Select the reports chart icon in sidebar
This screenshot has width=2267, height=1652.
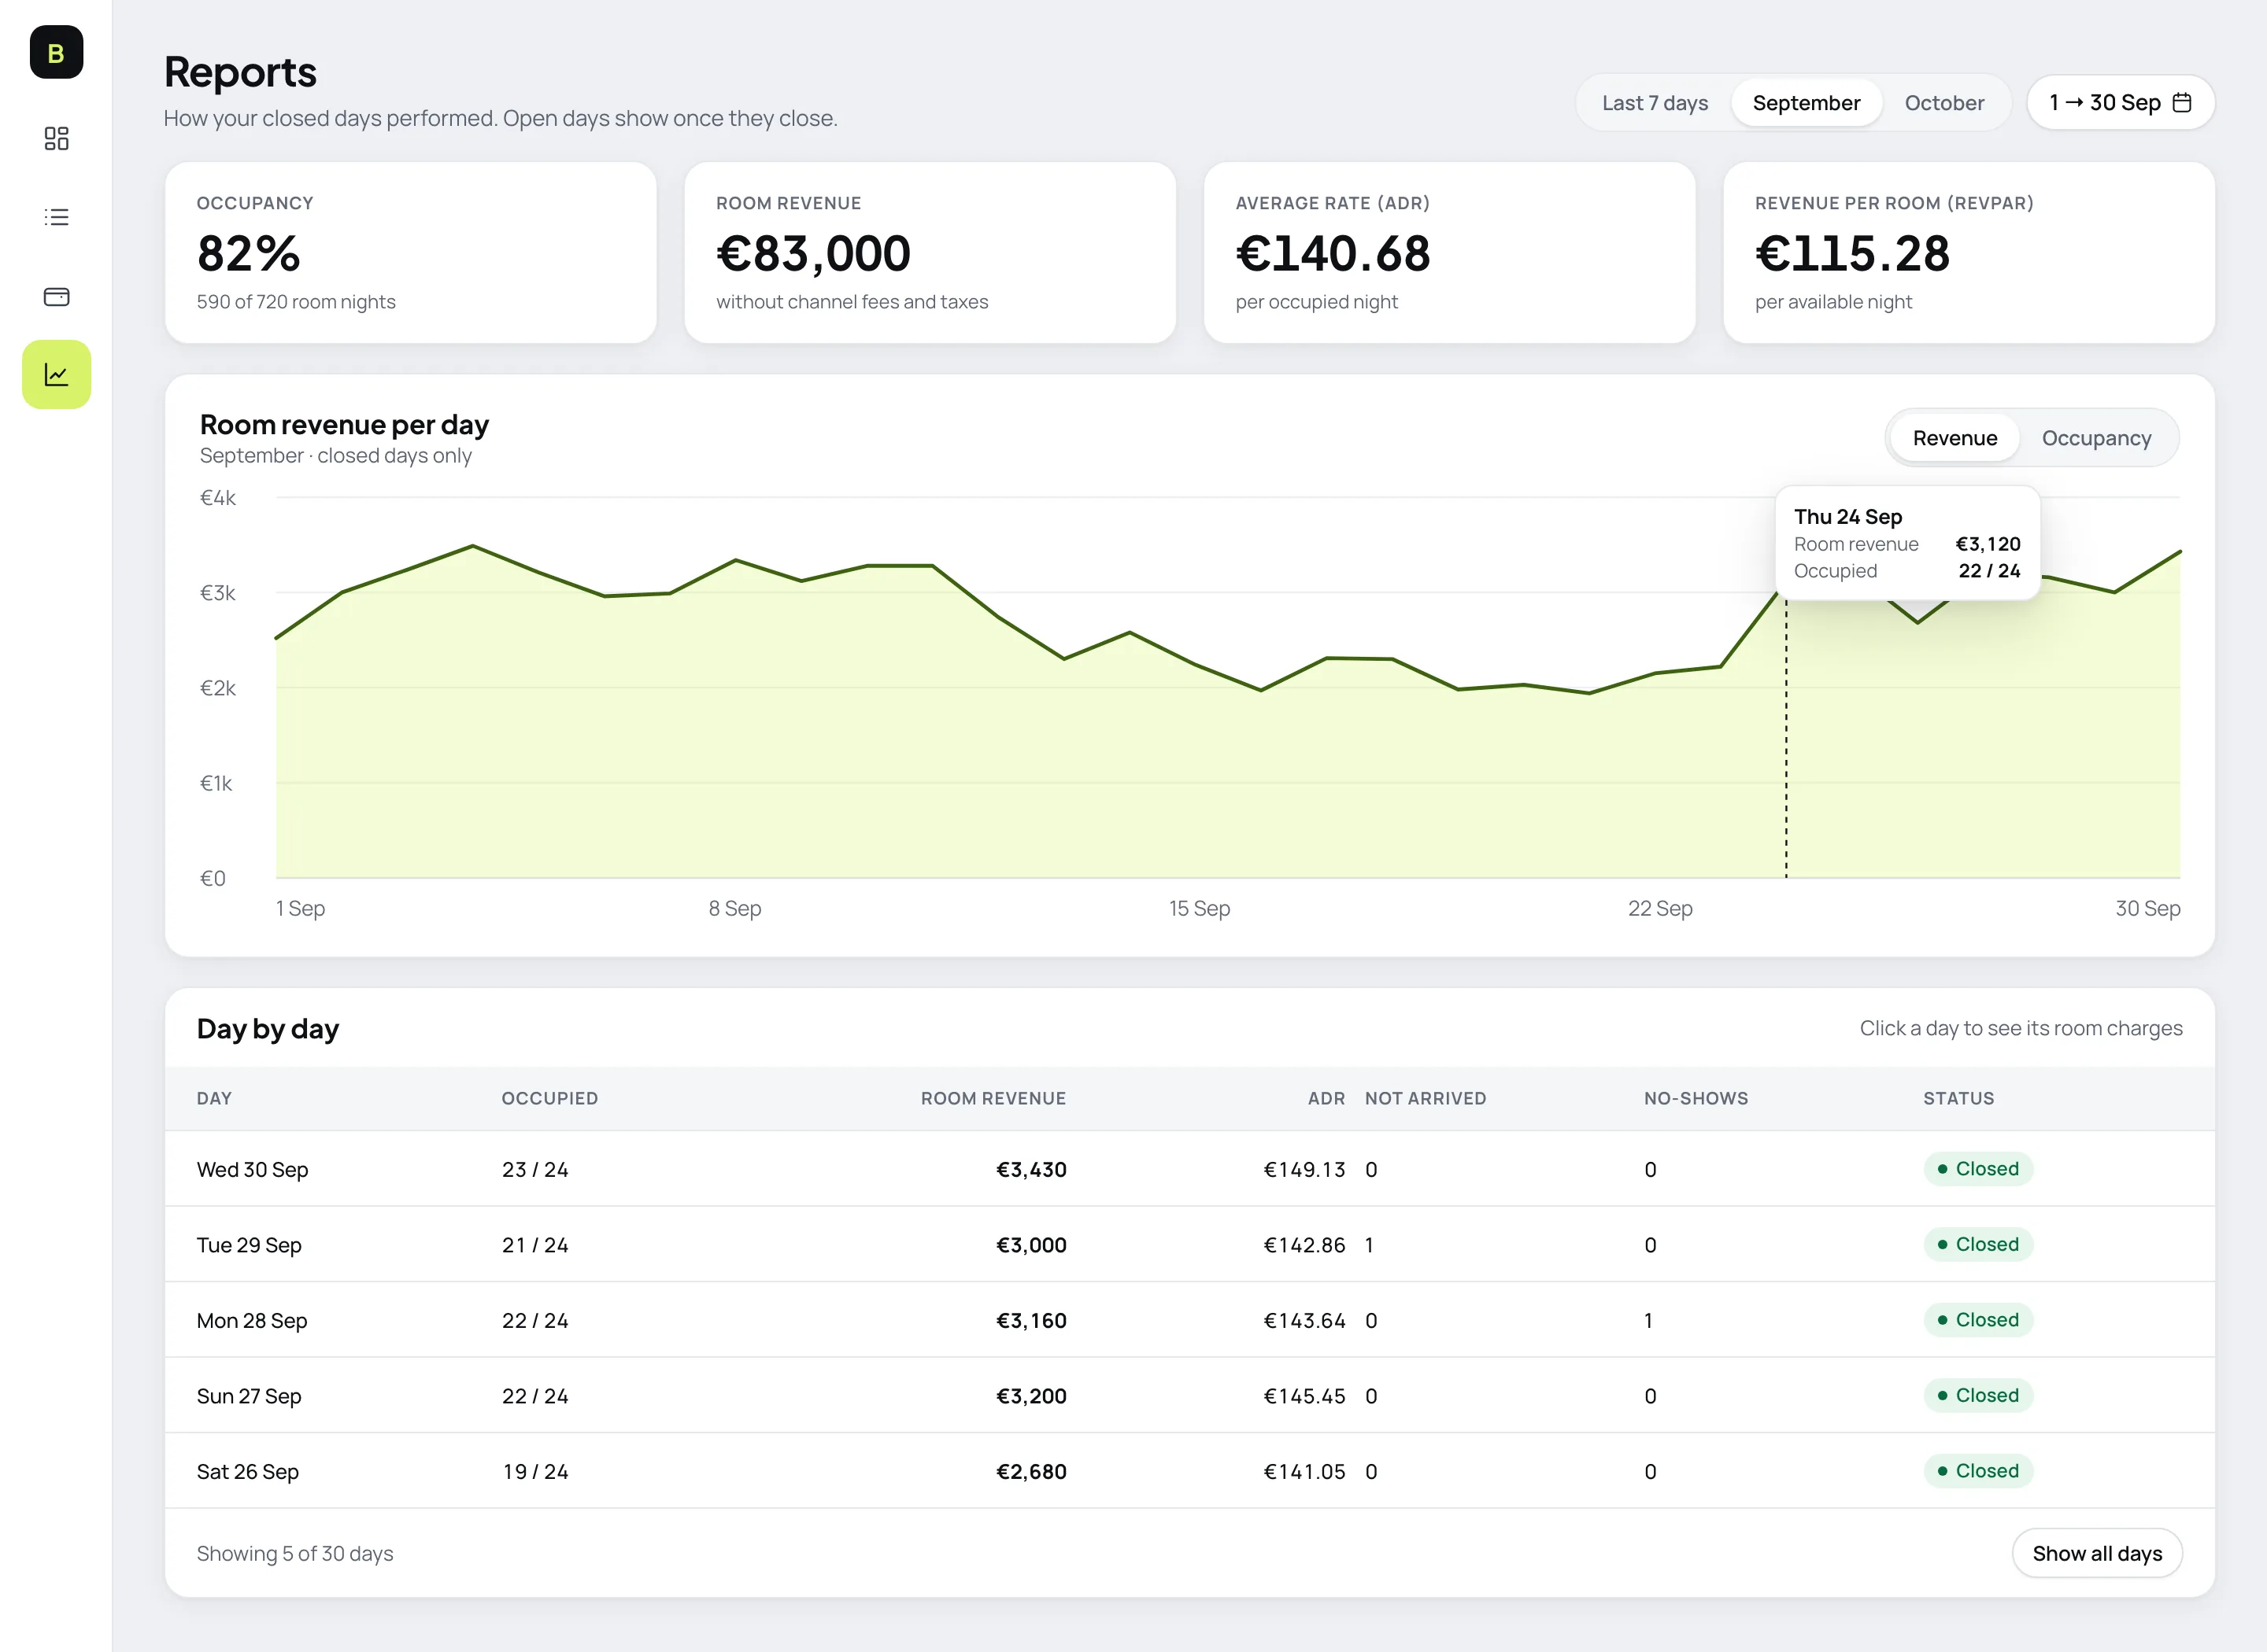click(56, 374)
